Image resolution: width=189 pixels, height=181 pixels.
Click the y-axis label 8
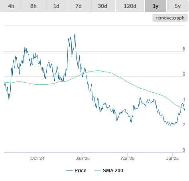(184, 49)
